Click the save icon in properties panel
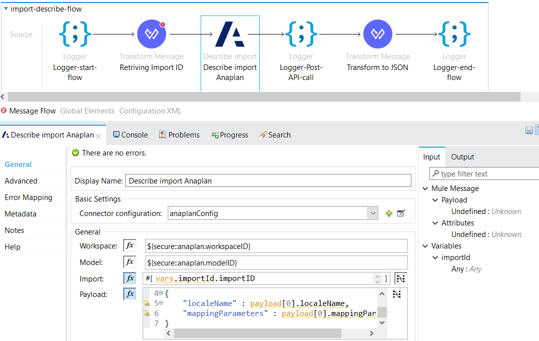 click(x=529, y=130)
